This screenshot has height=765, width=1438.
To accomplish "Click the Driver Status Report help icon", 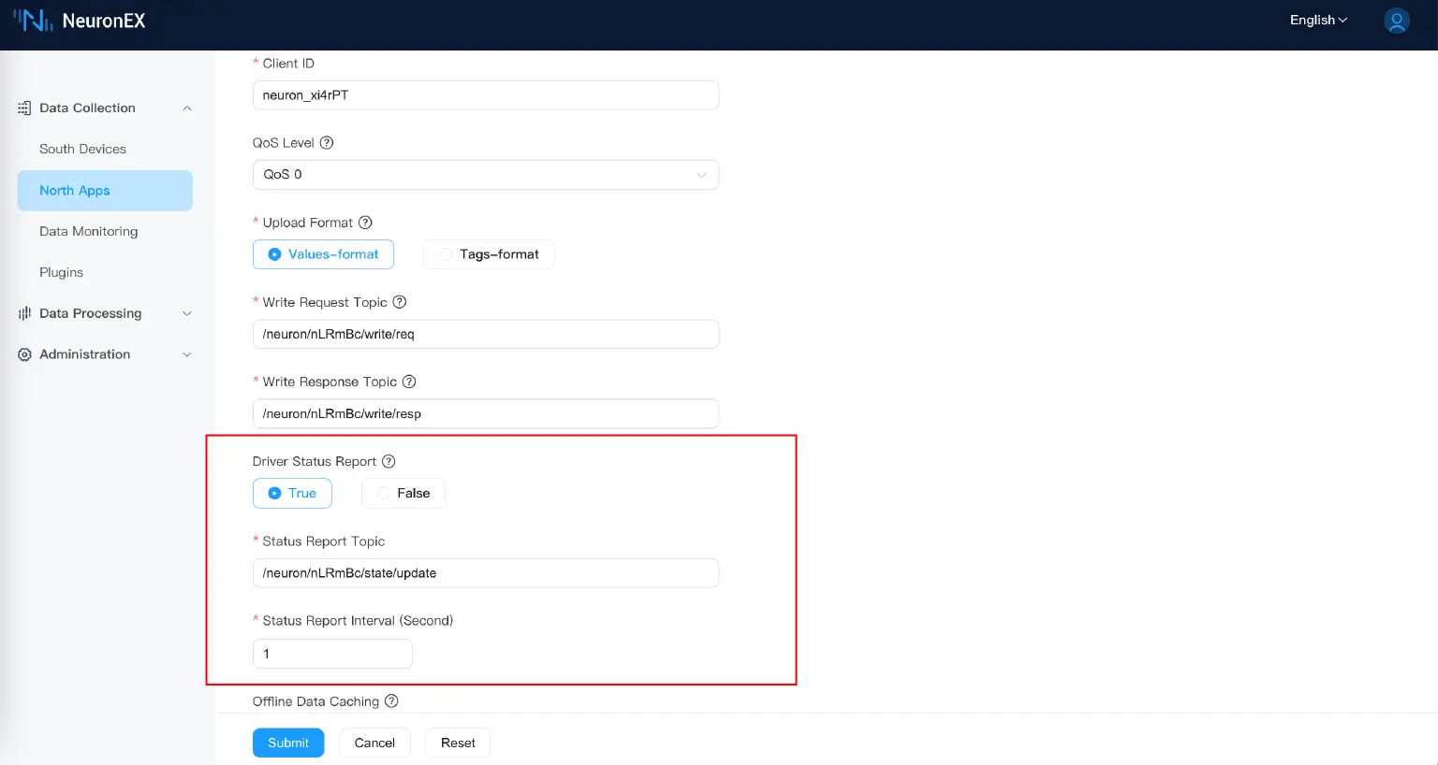I will [x=389, y=461].
